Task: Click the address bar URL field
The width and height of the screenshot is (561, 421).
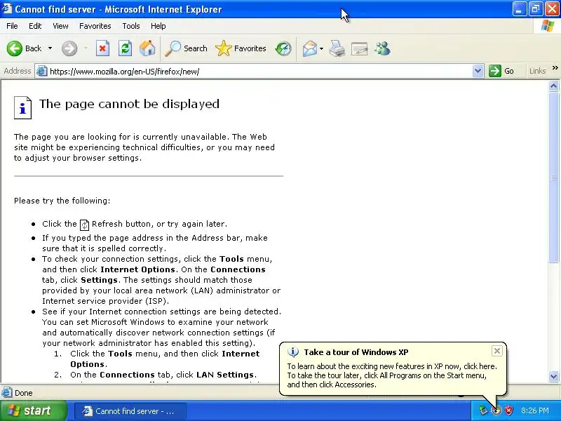Action: [x=259, y=72]
